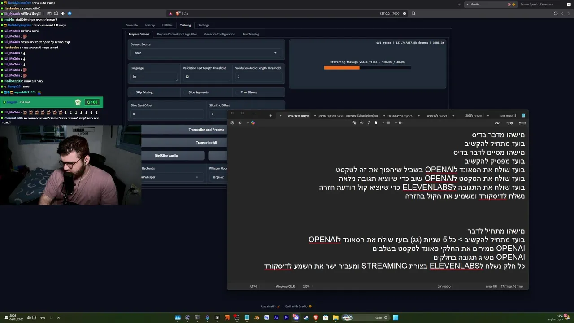Launch Premiere Pro from the taskbar

[286, 318]
